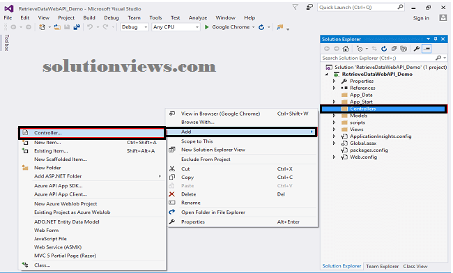Click the Properties wrench icon in Solution Explorer
The height and width of the screenshot is (273, 453).
click(416, 49)
